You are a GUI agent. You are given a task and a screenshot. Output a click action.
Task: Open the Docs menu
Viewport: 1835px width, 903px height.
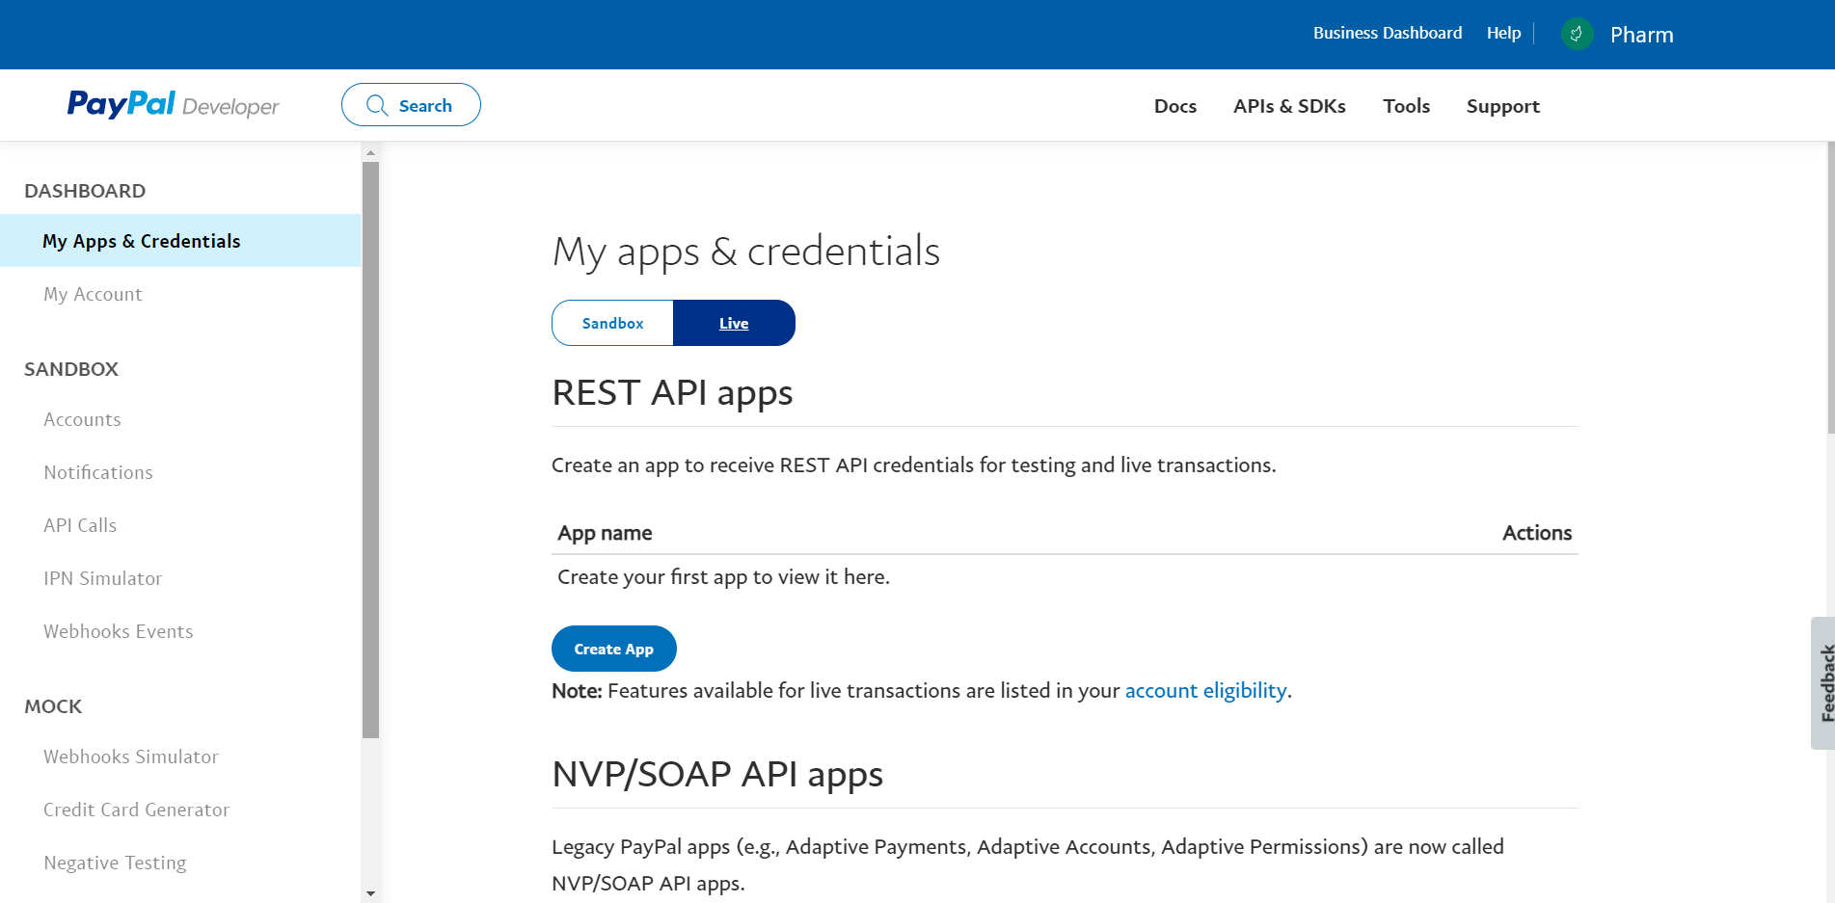(1174, 106)
